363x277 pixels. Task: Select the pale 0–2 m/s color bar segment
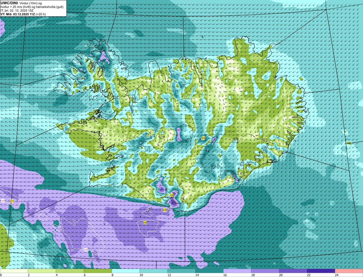[14, 271]
